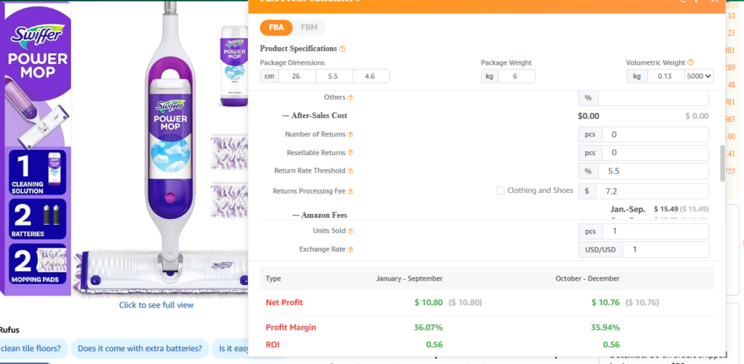744x364 pixels.
Task: Open Product Specifications help icon
Action: point(342,49)
